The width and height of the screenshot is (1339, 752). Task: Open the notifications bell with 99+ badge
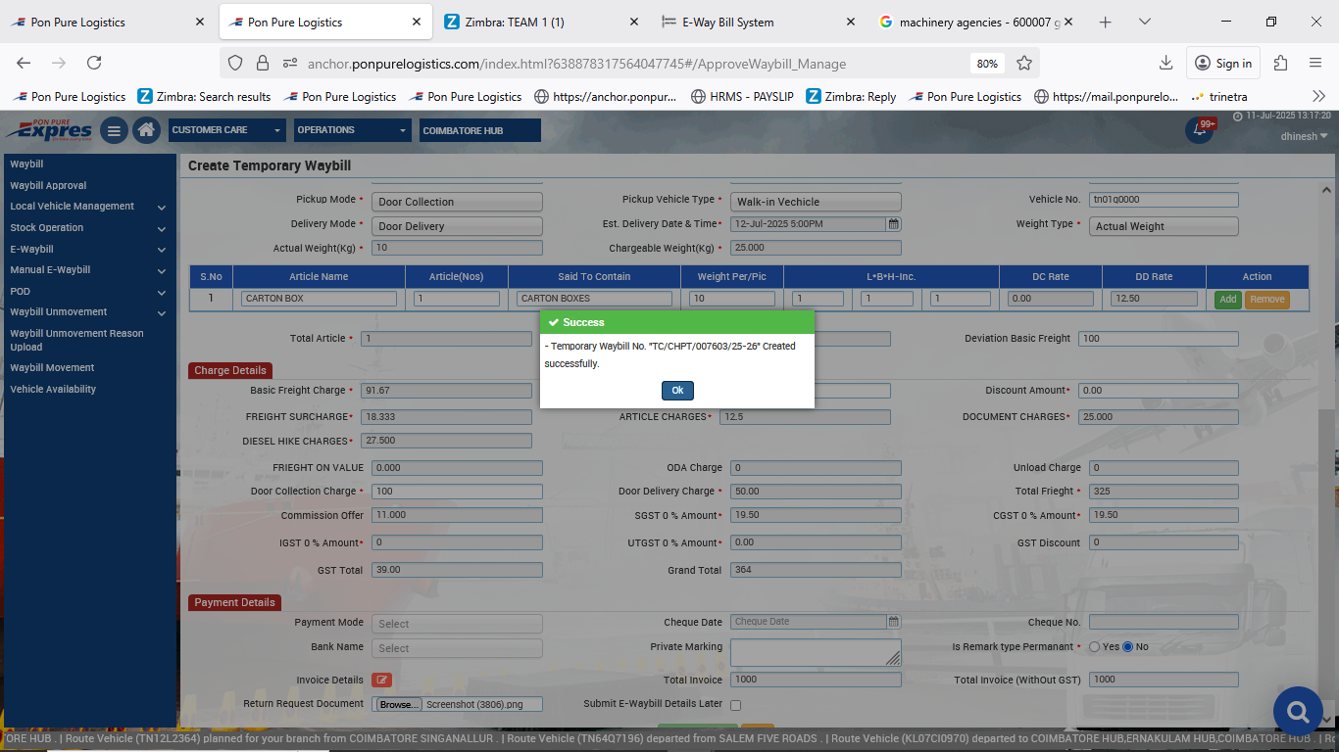click(1199, 130)
